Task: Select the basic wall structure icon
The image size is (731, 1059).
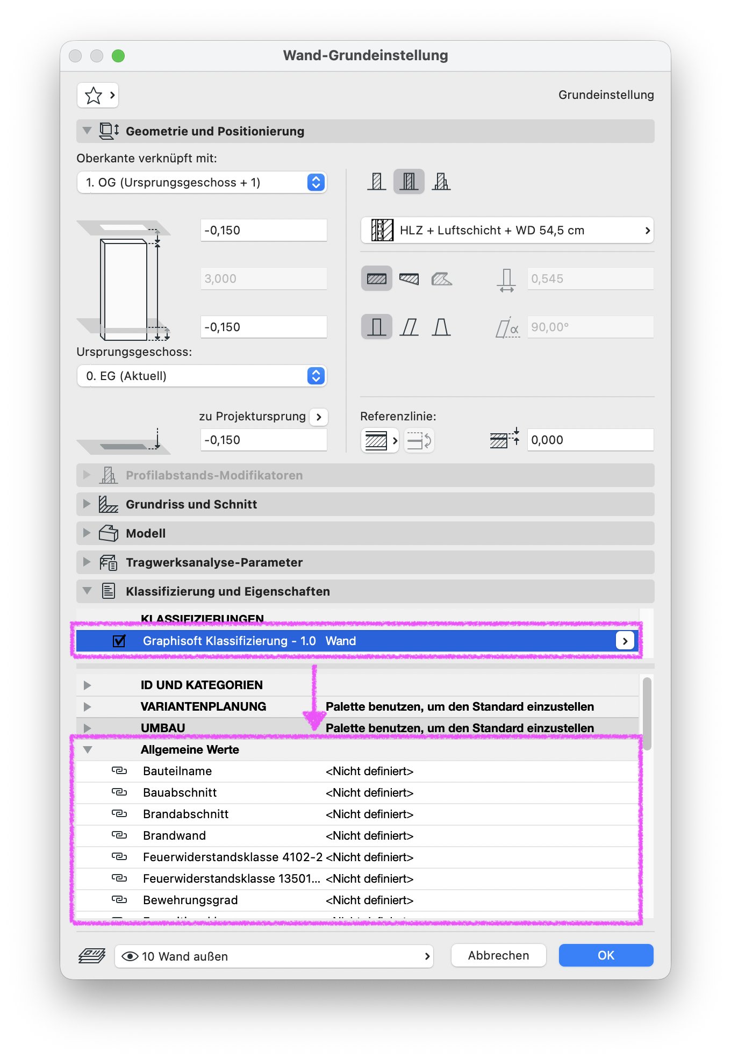Action: click(x=377, y=182)
